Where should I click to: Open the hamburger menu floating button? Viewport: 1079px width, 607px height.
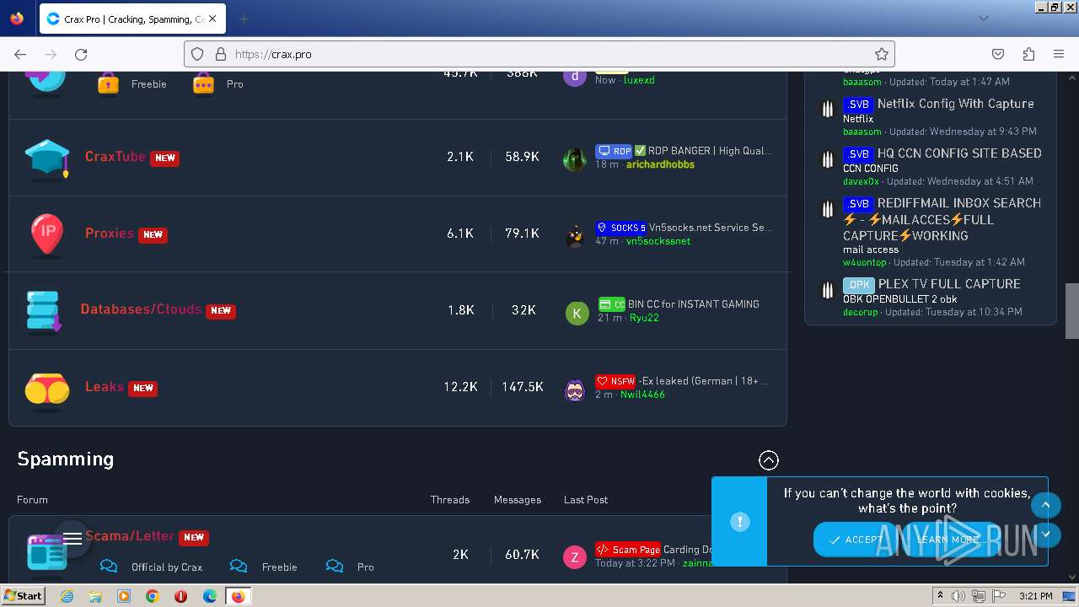pyautogui.click(x=72, y=538)
